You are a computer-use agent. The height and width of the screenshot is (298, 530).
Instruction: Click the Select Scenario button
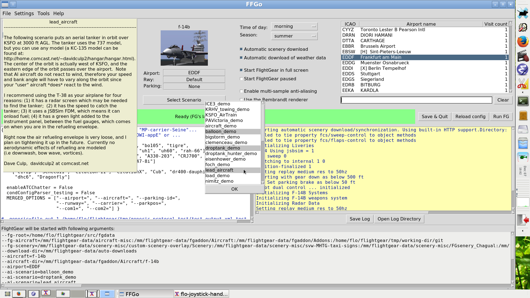pyautogui.click(x=184, y=100)
